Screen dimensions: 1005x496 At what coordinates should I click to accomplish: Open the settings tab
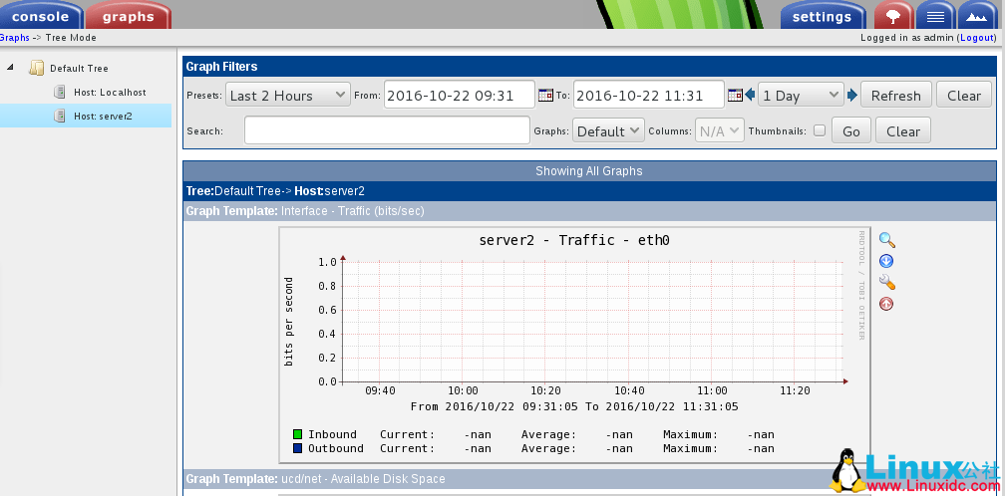pos(822,16)
